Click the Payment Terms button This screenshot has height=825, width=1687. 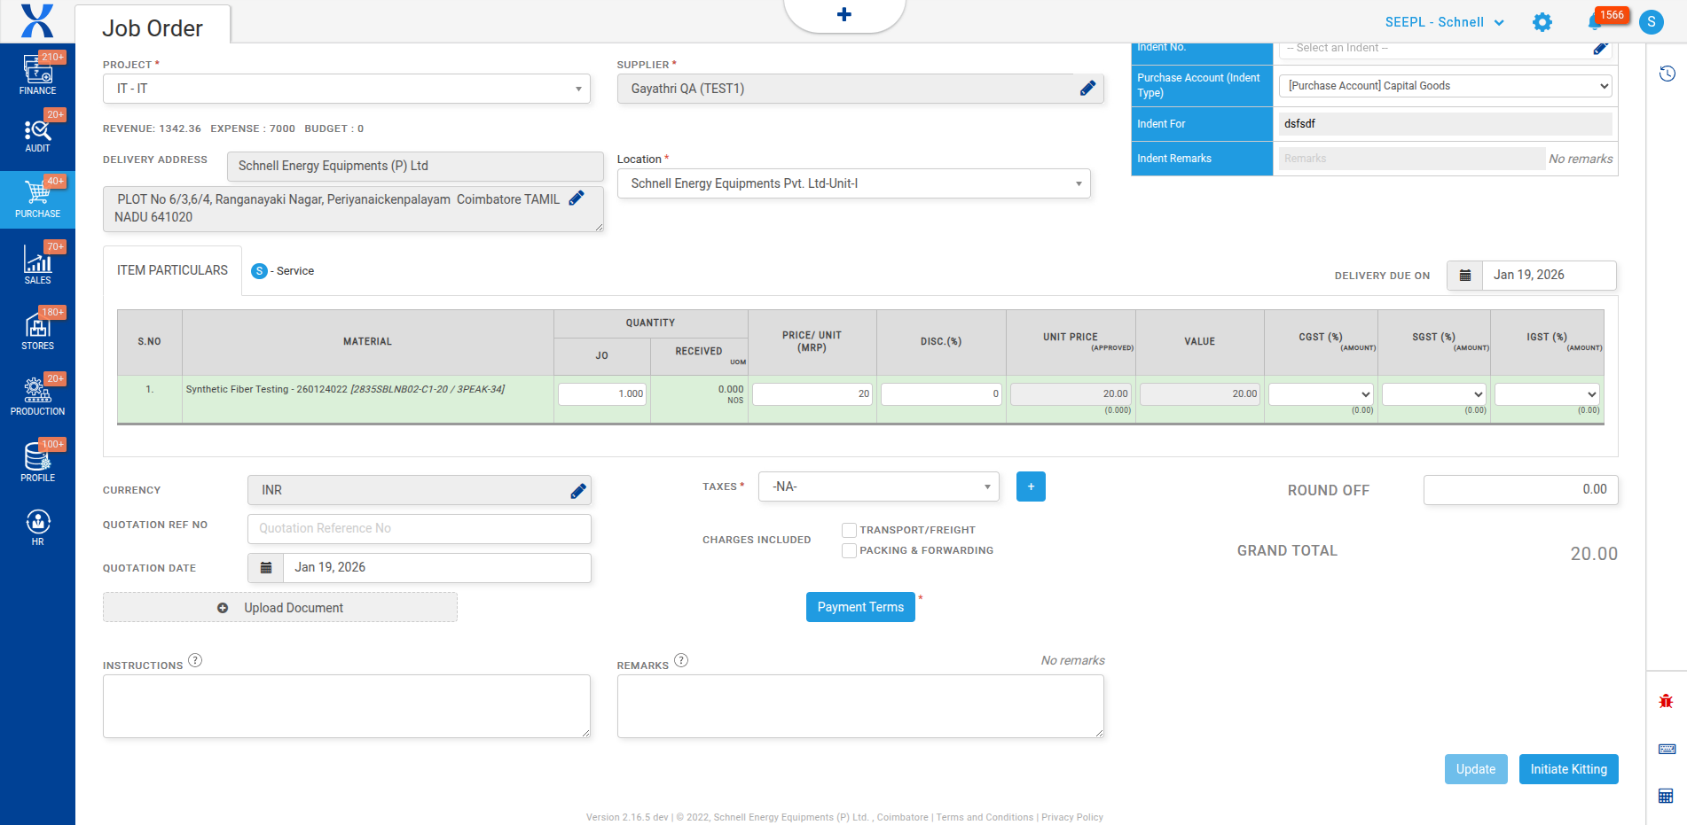(859, 607)
